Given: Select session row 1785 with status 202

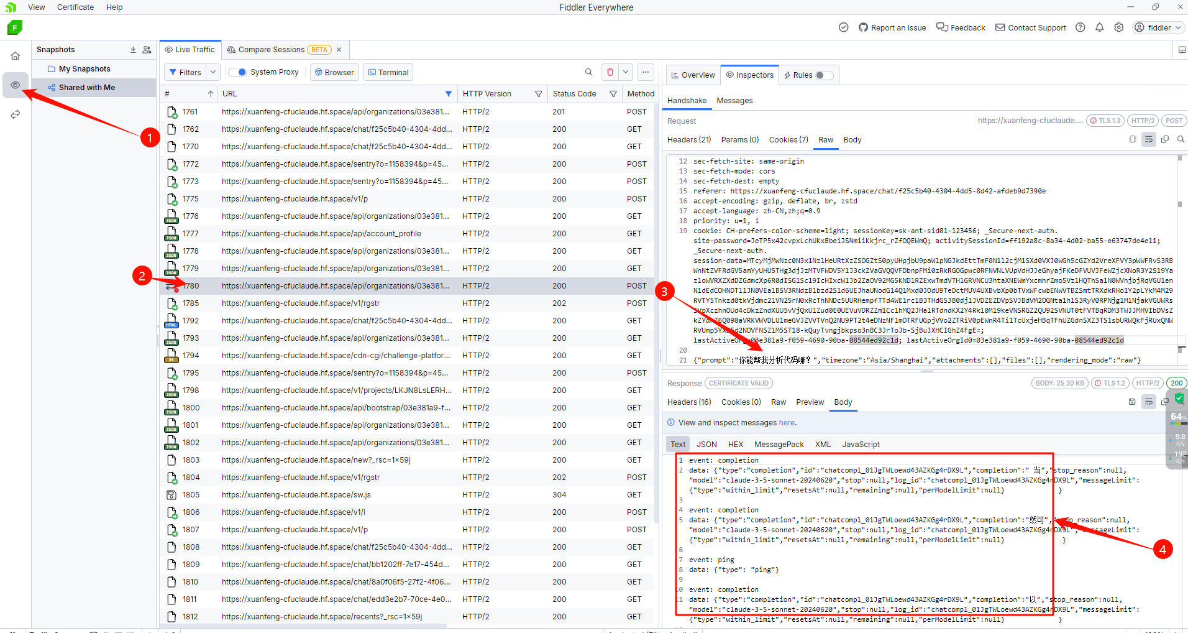Looking at the screenshot, I should 408,303.
